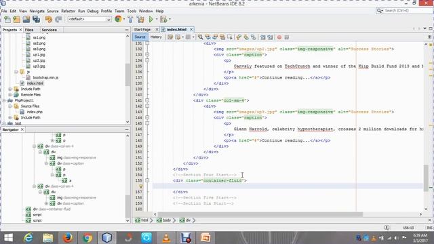Open the Run Project dropdown arrow

tap(157, 19)
